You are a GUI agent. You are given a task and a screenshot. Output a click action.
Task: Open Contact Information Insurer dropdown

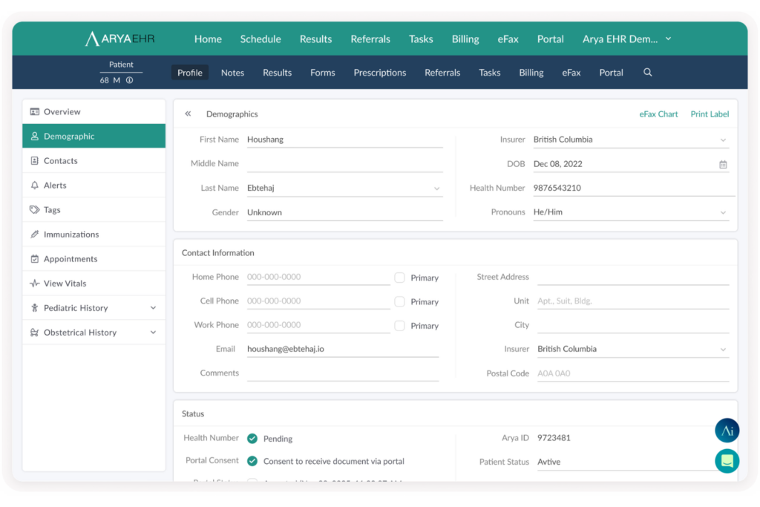pos(633,349)
